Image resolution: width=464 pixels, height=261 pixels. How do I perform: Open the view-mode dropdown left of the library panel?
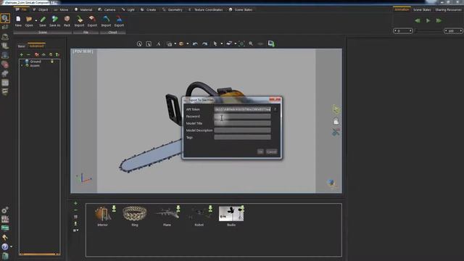point(75,231)
